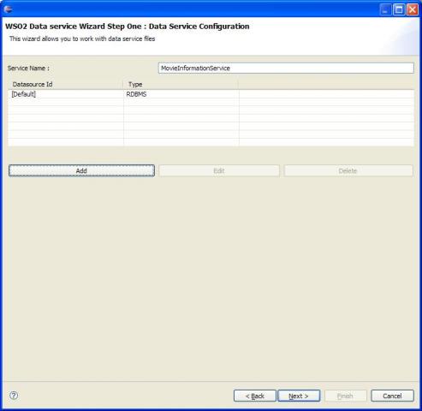Viewport: 422px width, 411px height.
Task: Go to the next wizard step
Action: point(299,396)
